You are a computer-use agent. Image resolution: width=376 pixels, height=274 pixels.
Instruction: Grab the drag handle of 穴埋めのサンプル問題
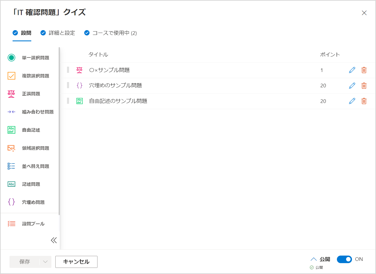[x=68, y=85]
